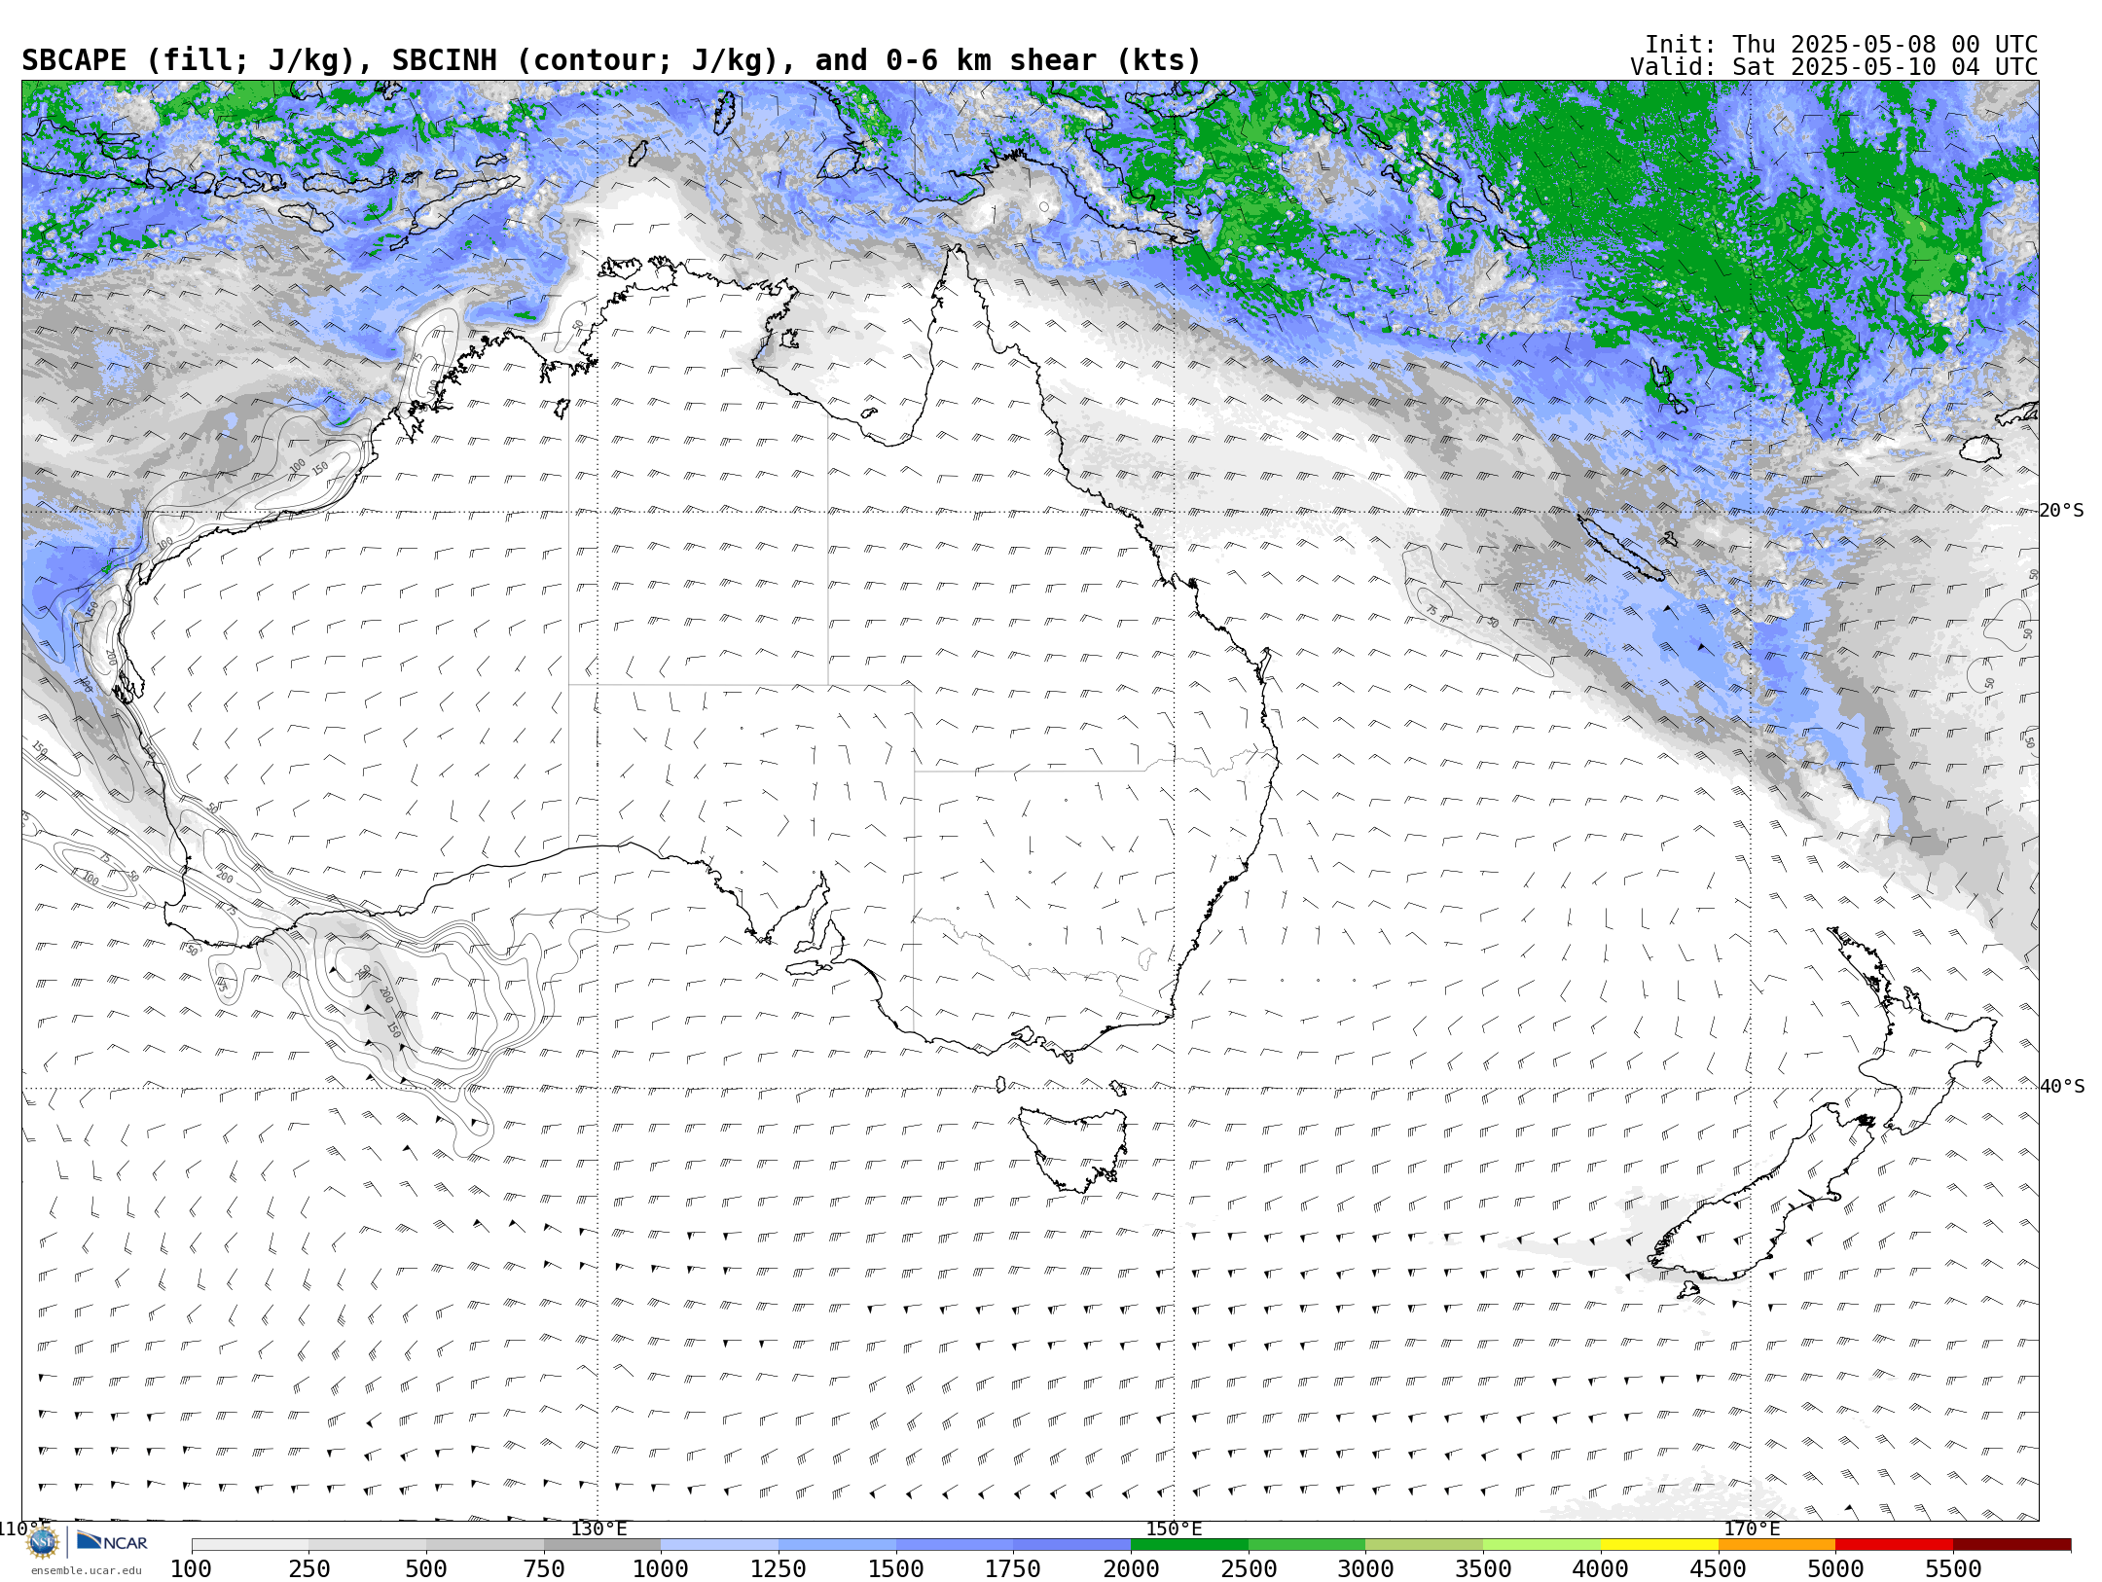The width and height of the screenshot is (2102, 1582).
Task: Click the 3500 colorbar tick label
Action: (1483, 1568)
